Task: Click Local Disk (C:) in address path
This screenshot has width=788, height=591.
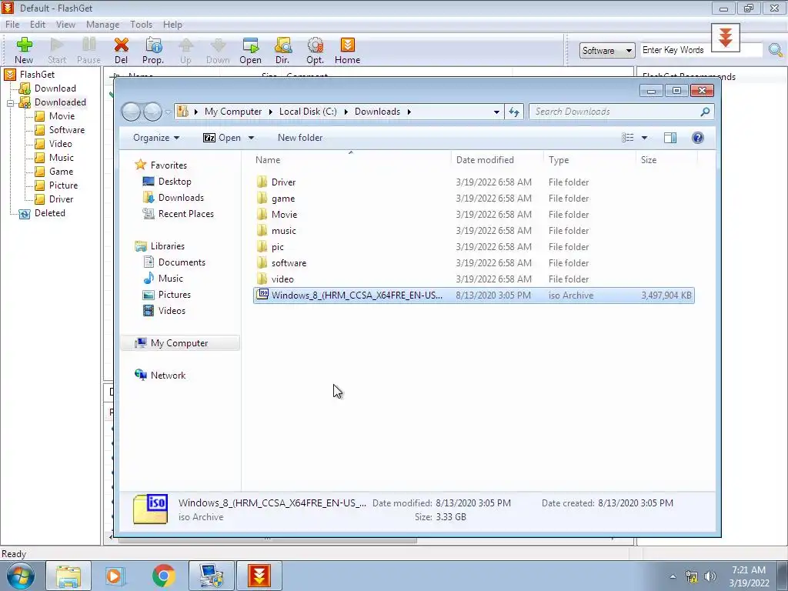Action: coord(308,112)
